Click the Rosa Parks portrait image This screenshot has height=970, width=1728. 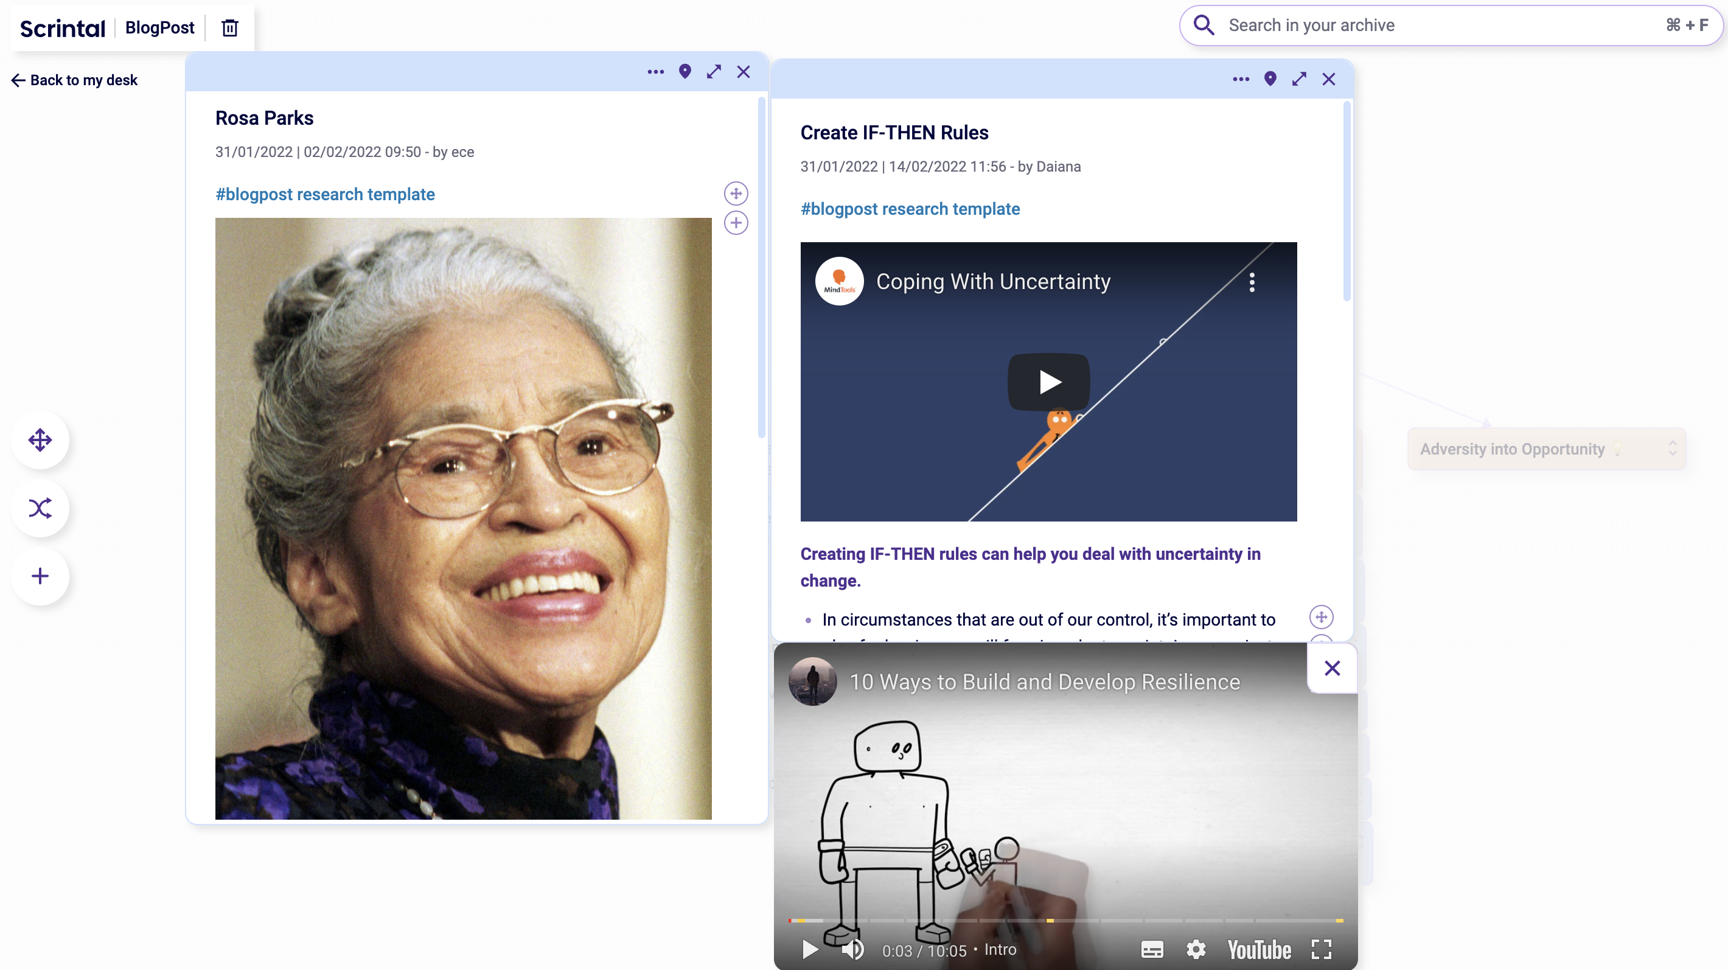463,518
